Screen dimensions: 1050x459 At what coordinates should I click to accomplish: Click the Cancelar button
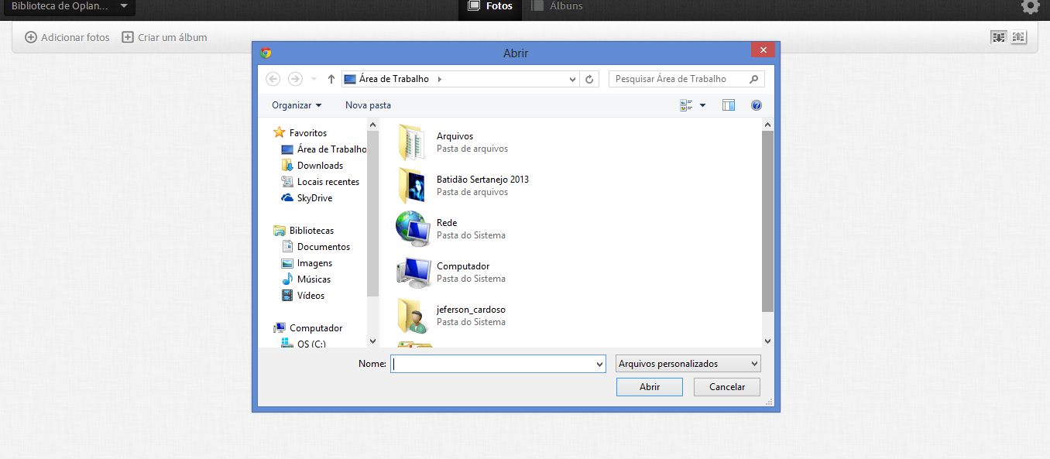pyautogui.click(x=727, y=387)
